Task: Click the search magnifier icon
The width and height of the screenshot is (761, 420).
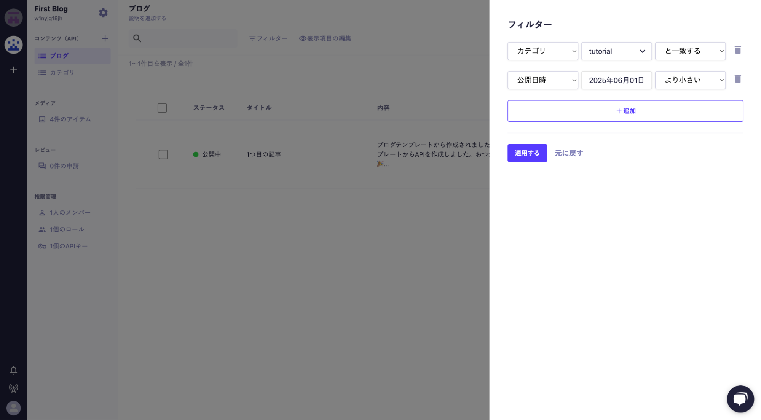Action: (137, 38)
